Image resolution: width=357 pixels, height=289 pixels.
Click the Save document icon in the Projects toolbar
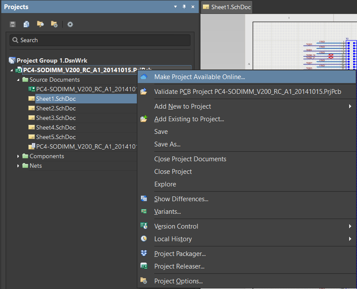[12, 24]
